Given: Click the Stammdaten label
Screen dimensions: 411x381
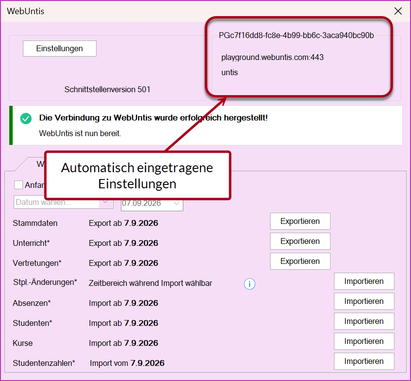Looking at the screenshot, I should point(35,223).
